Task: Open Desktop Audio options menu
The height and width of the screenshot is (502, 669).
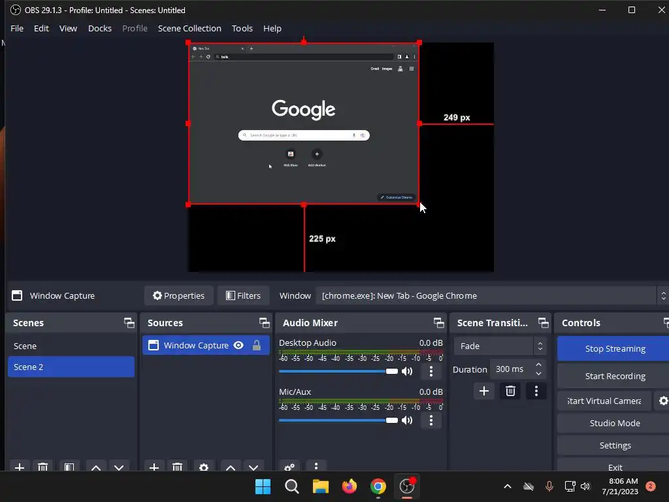Action: click(x=431, y=371)
